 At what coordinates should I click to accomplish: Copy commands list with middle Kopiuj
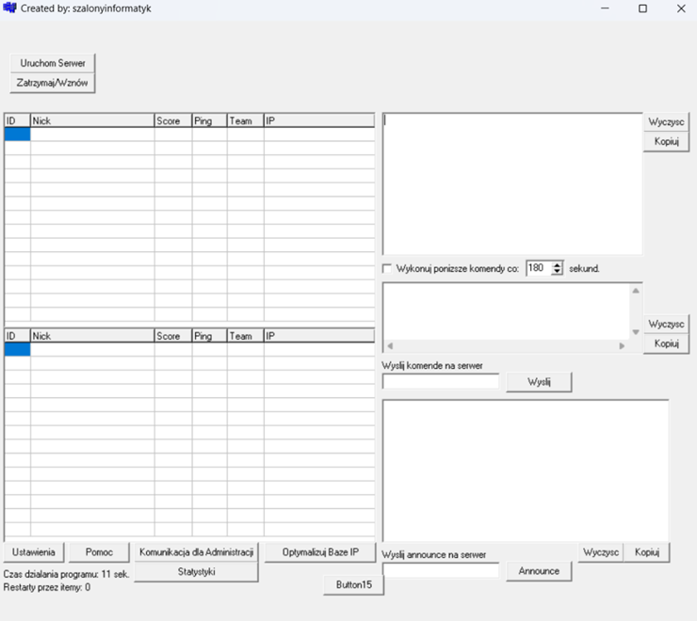tap(666, 343)
